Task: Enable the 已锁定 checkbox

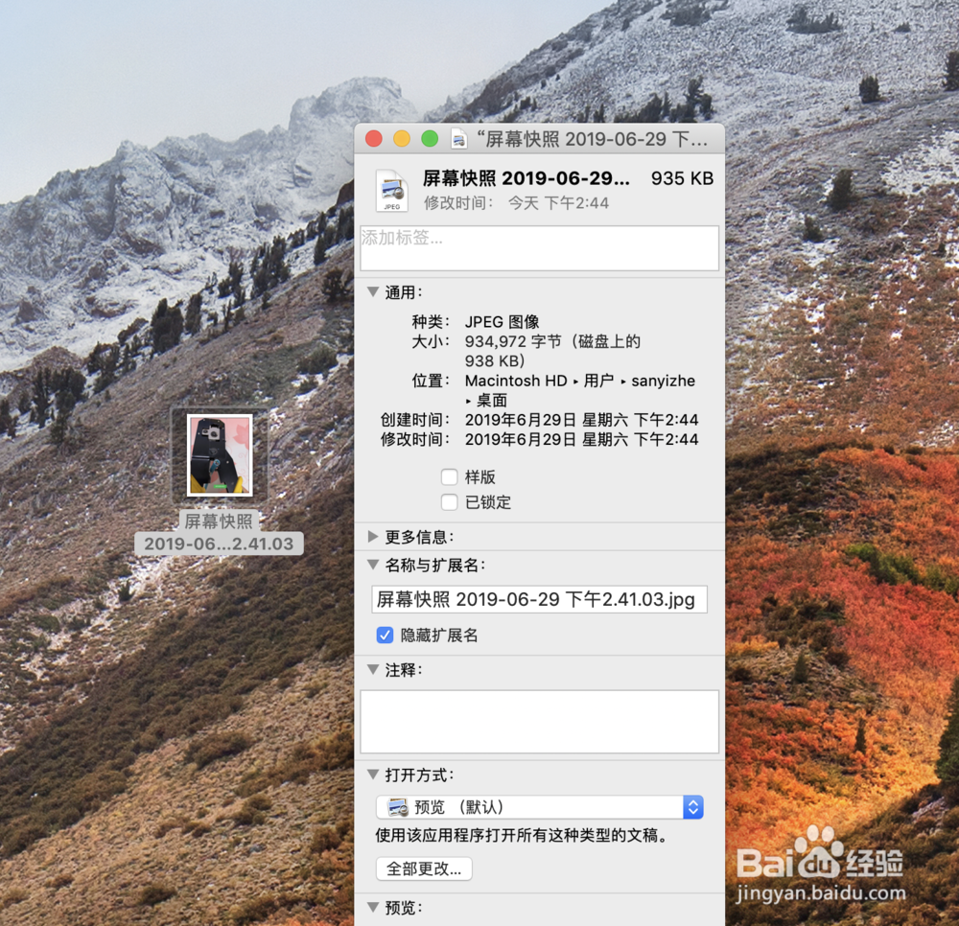Action: [450, 502]
